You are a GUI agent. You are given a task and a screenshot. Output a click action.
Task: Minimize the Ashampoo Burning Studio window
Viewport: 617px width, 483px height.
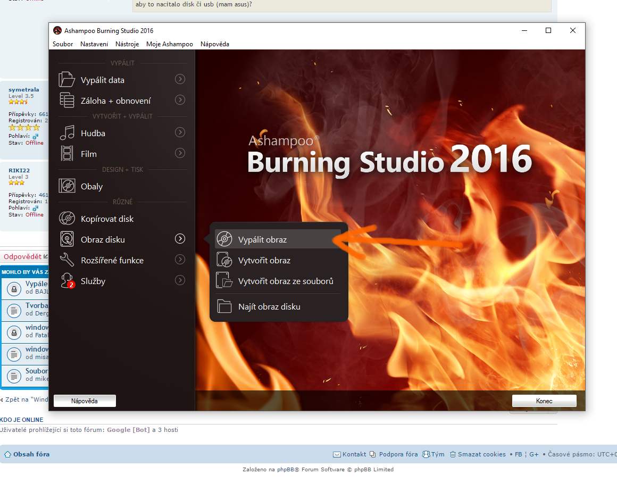pyautogui.click(x=524, y=30)
